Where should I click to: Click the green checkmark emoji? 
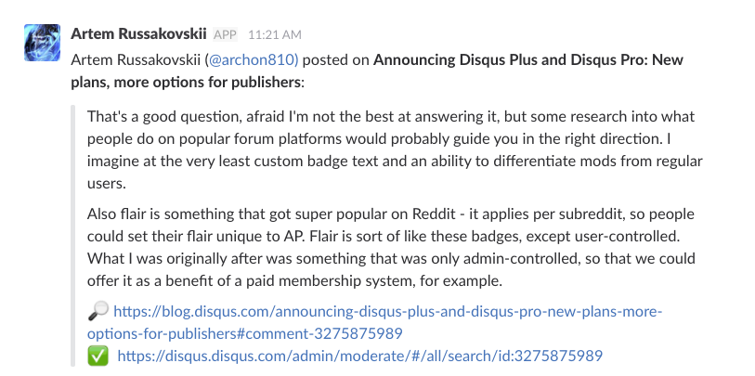click(98, 357)
